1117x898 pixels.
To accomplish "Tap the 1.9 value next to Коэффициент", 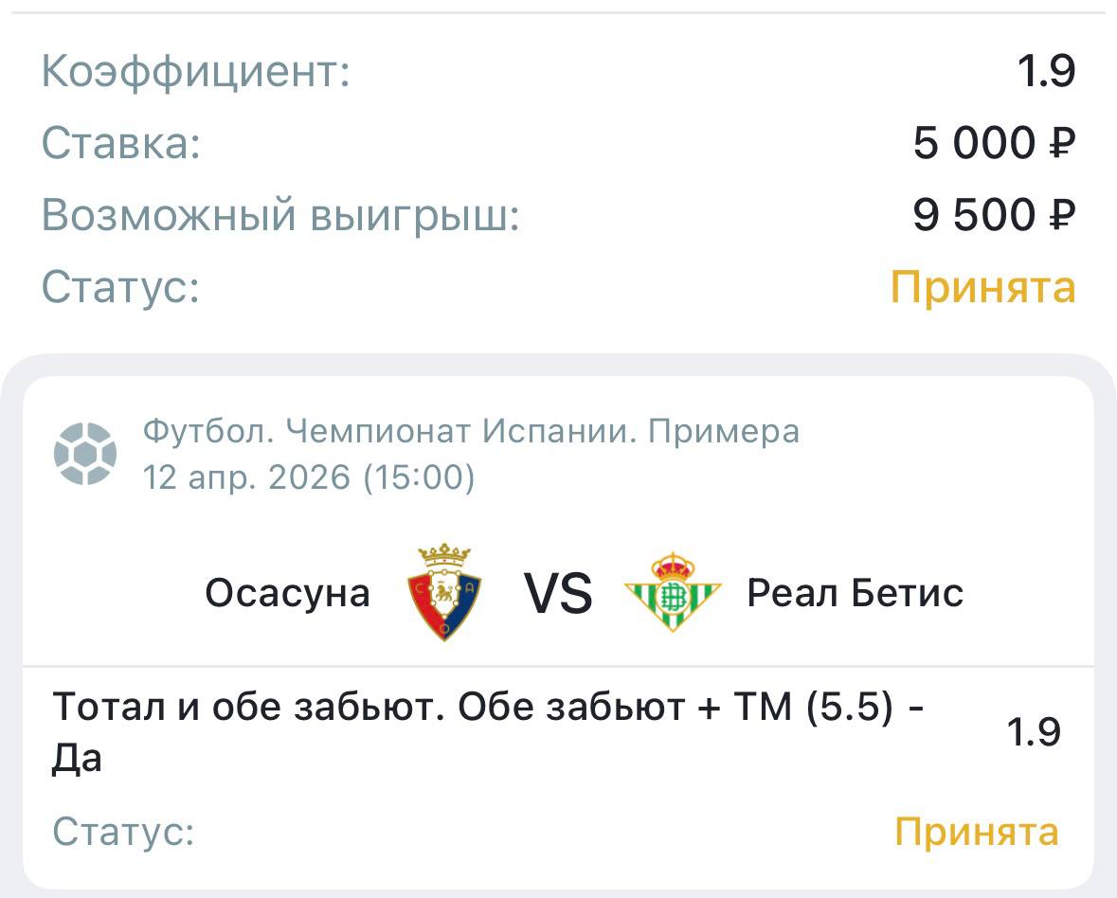I will coord(1046,72).
